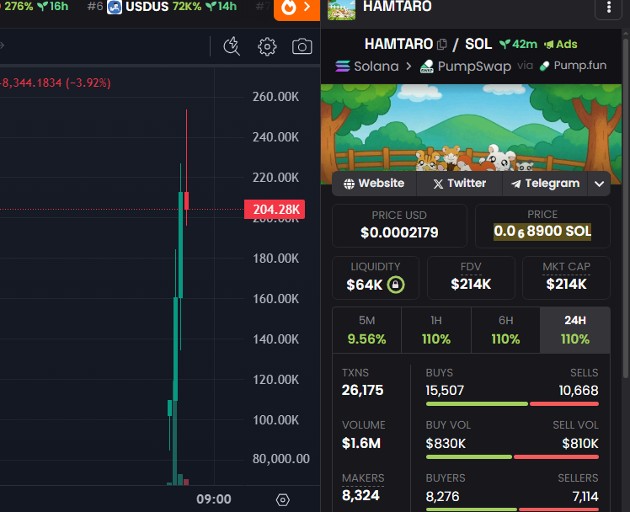The width and height of the screenshot is (630, 512).
Task: Click the liquidity lock icon
Action: coord(396,285)
